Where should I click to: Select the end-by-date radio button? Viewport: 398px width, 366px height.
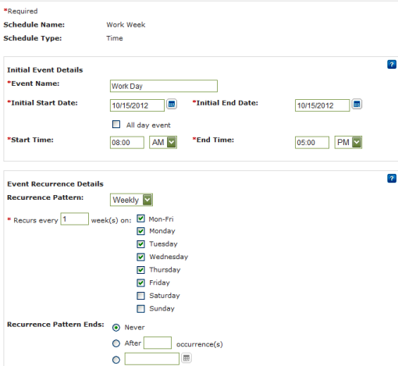pyautogui.click(x=116, y=360)
